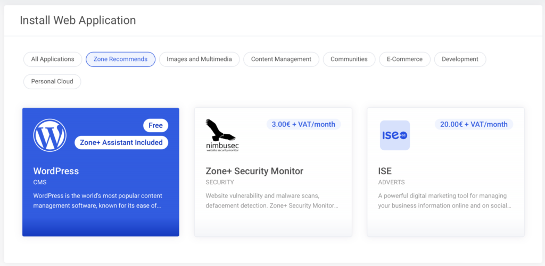
Task: Click the 3.00€ + VAT/month price tag
Action: pyautogui.click(x=303, y=124)
